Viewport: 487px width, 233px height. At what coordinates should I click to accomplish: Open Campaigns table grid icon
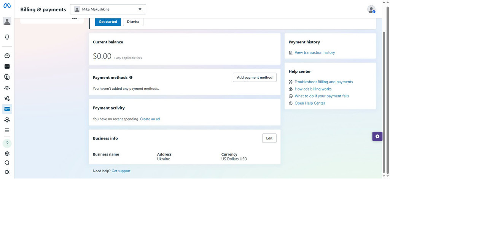7,67
